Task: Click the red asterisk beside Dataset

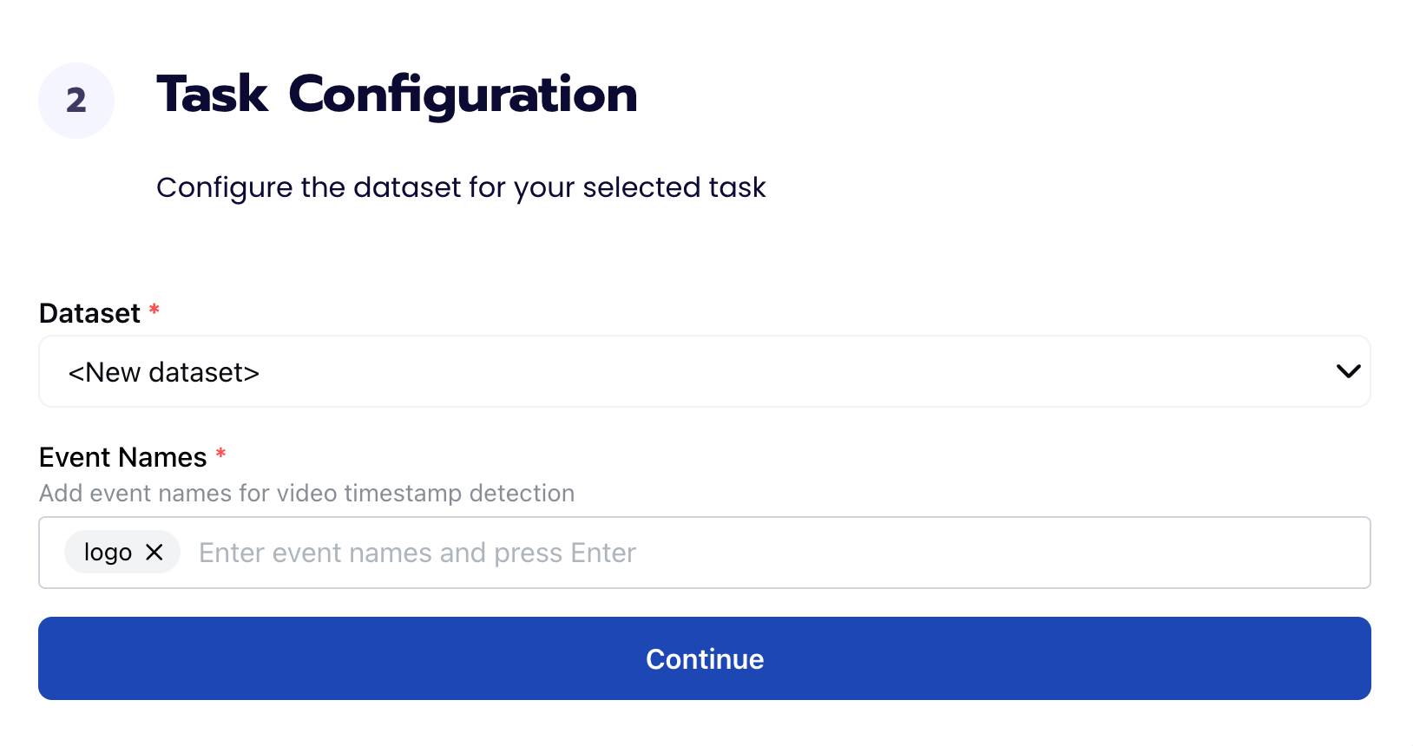Action: coord(154,310)
